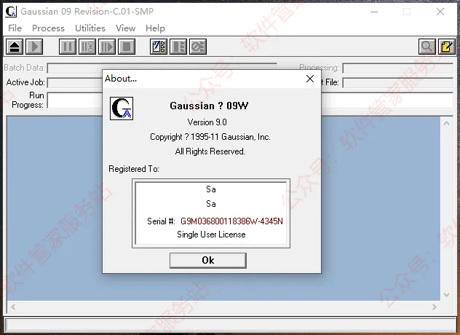This screenshot has width=460, height=335.
Task: Click 'Registered To:' label
Action: click(x=134, y=169)
